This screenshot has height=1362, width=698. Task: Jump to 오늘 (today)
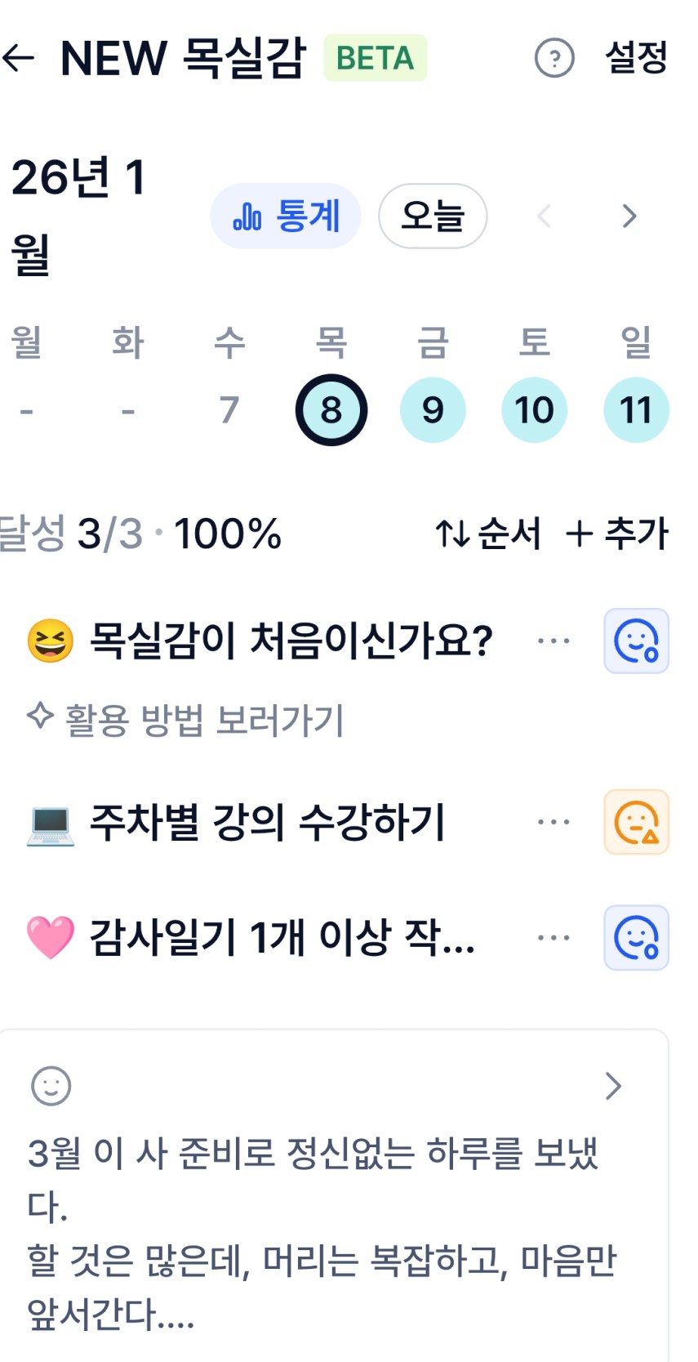click(433, 217)
